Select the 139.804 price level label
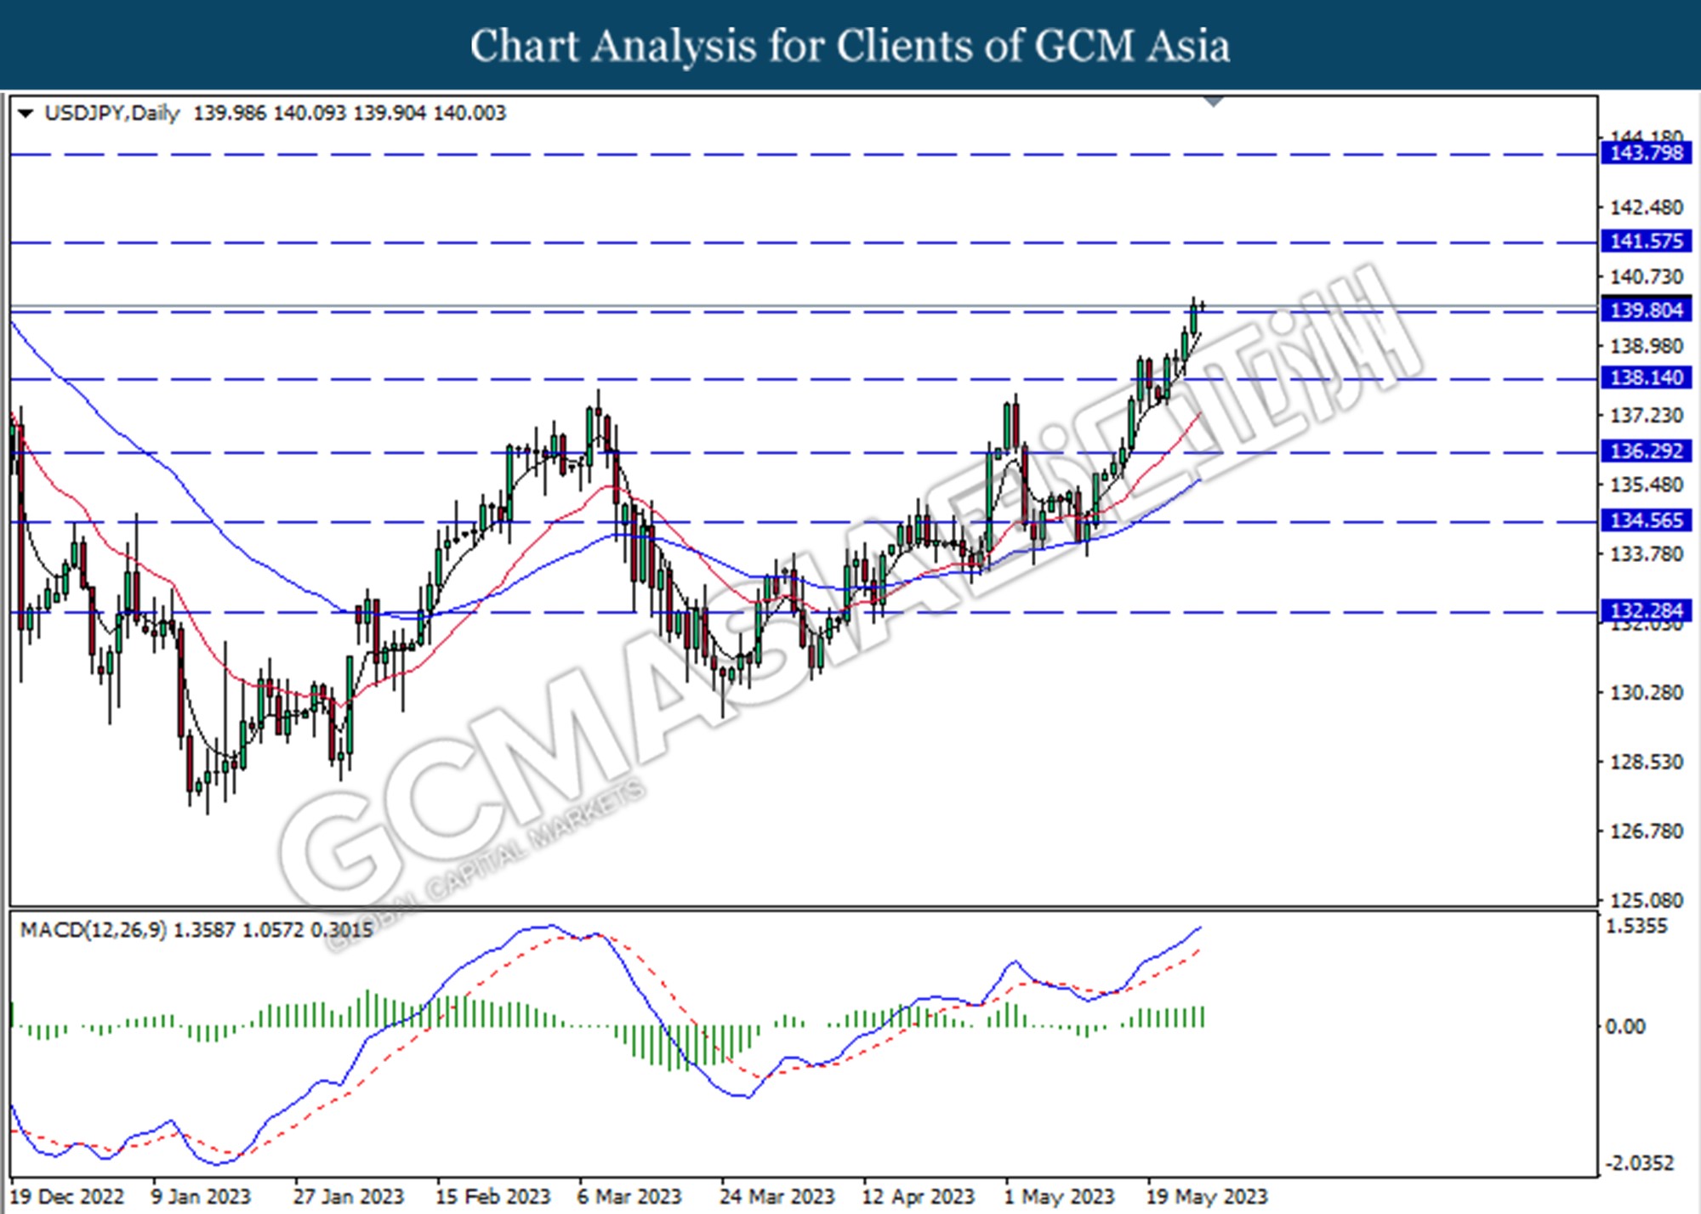 (1647, 310)
